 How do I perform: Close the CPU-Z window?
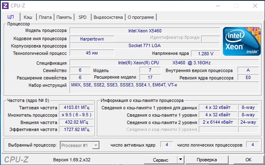[x=255, y=6]
